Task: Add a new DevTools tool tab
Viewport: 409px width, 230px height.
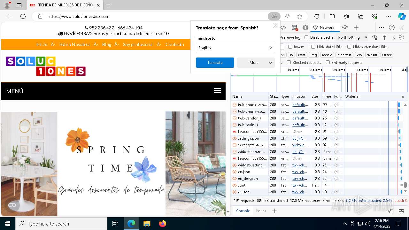Action: click(356, 27)
